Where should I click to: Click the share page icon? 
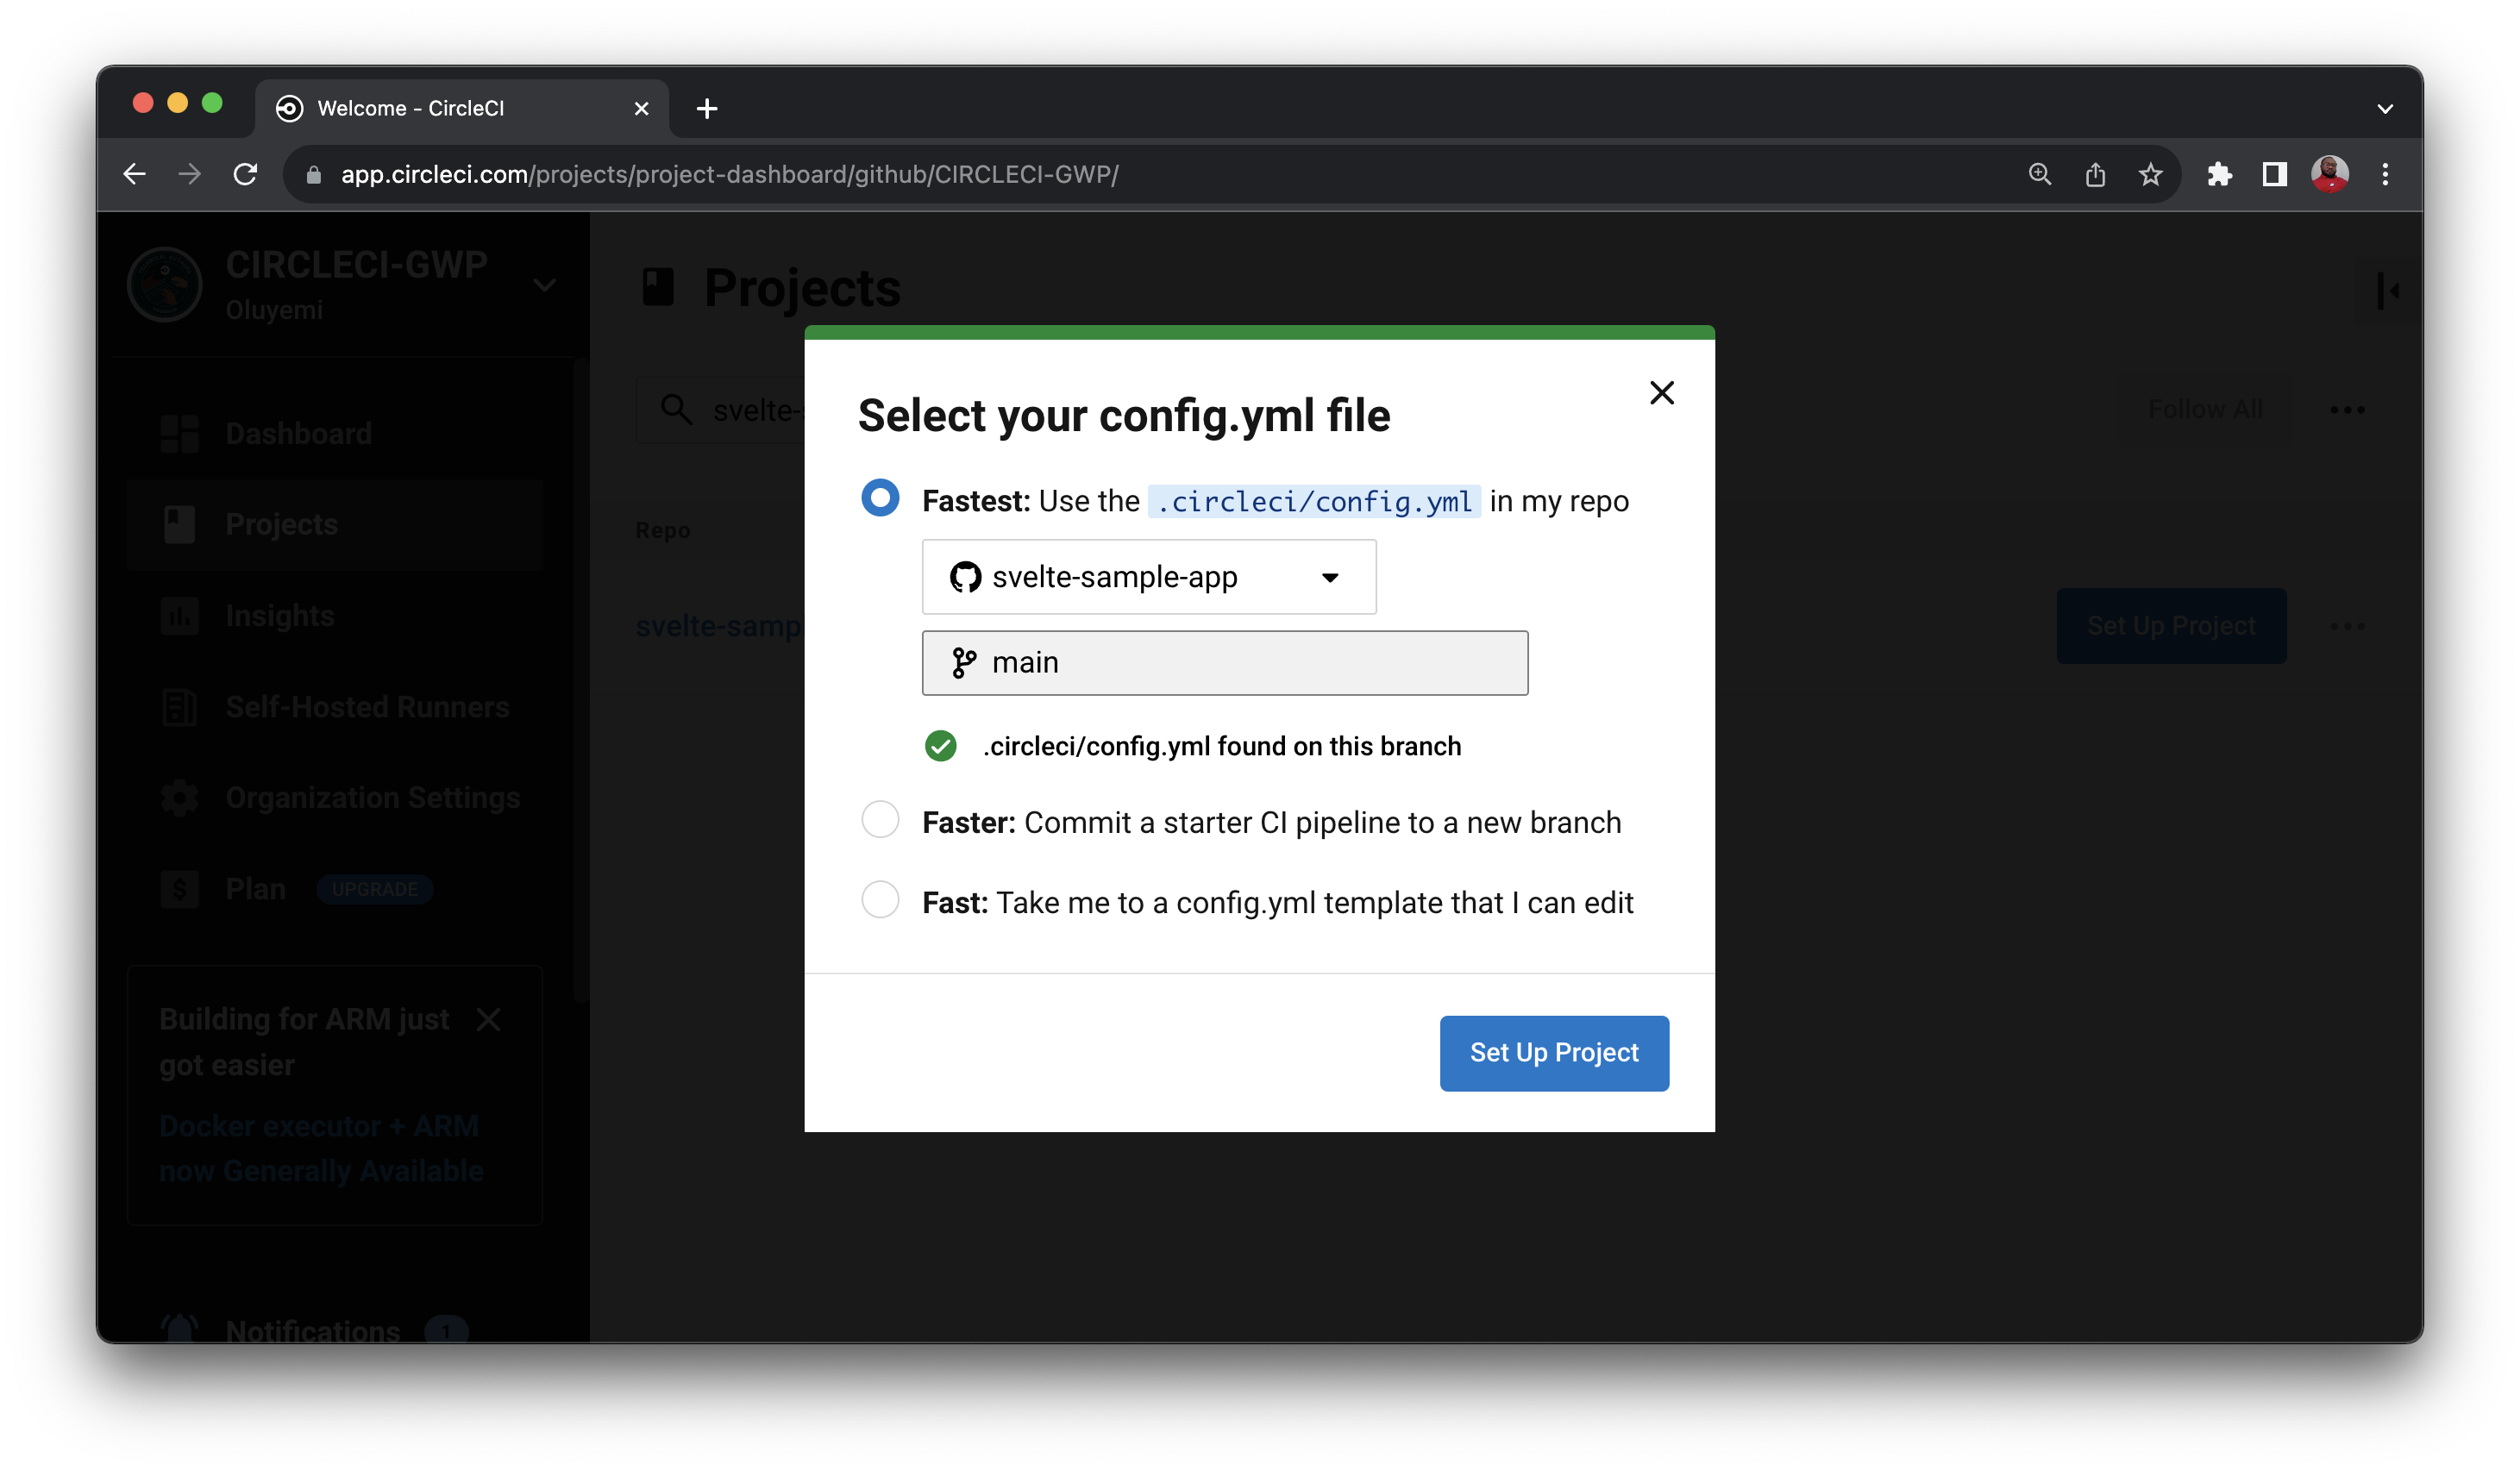click(x=2095, y=175)
